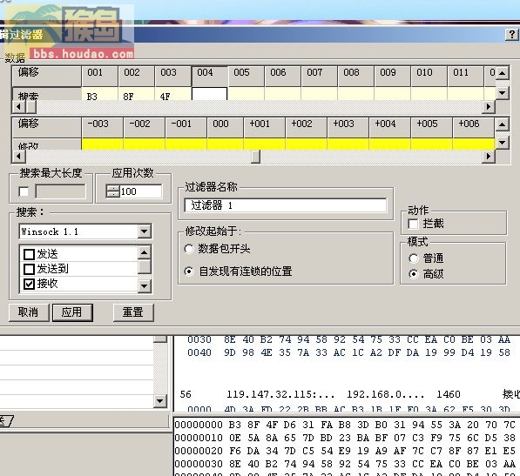Click the 004 offset column header
This screenshot has height=476, width=520.
click(x=209, y=77)
